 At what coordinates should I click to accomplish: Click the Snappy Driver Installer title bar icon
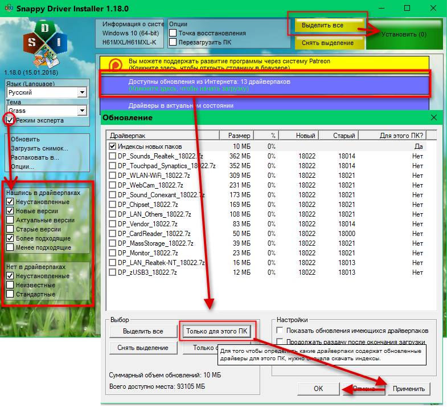click(9, 8)
